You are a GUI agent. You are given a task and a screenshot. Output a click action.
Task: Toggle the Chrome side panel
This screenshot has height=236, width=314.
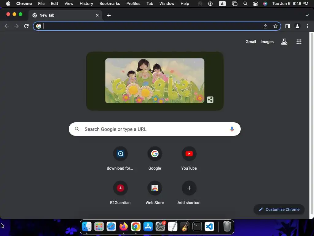(x=288, y=26)
